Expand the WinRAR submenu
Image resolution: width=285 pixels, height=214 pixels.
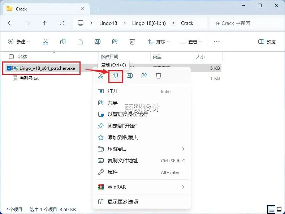(x=183, y=187)
